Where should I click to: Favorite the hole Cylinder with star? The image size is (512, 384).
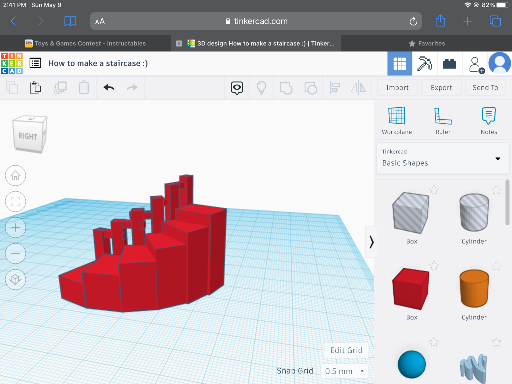[496, 190]
